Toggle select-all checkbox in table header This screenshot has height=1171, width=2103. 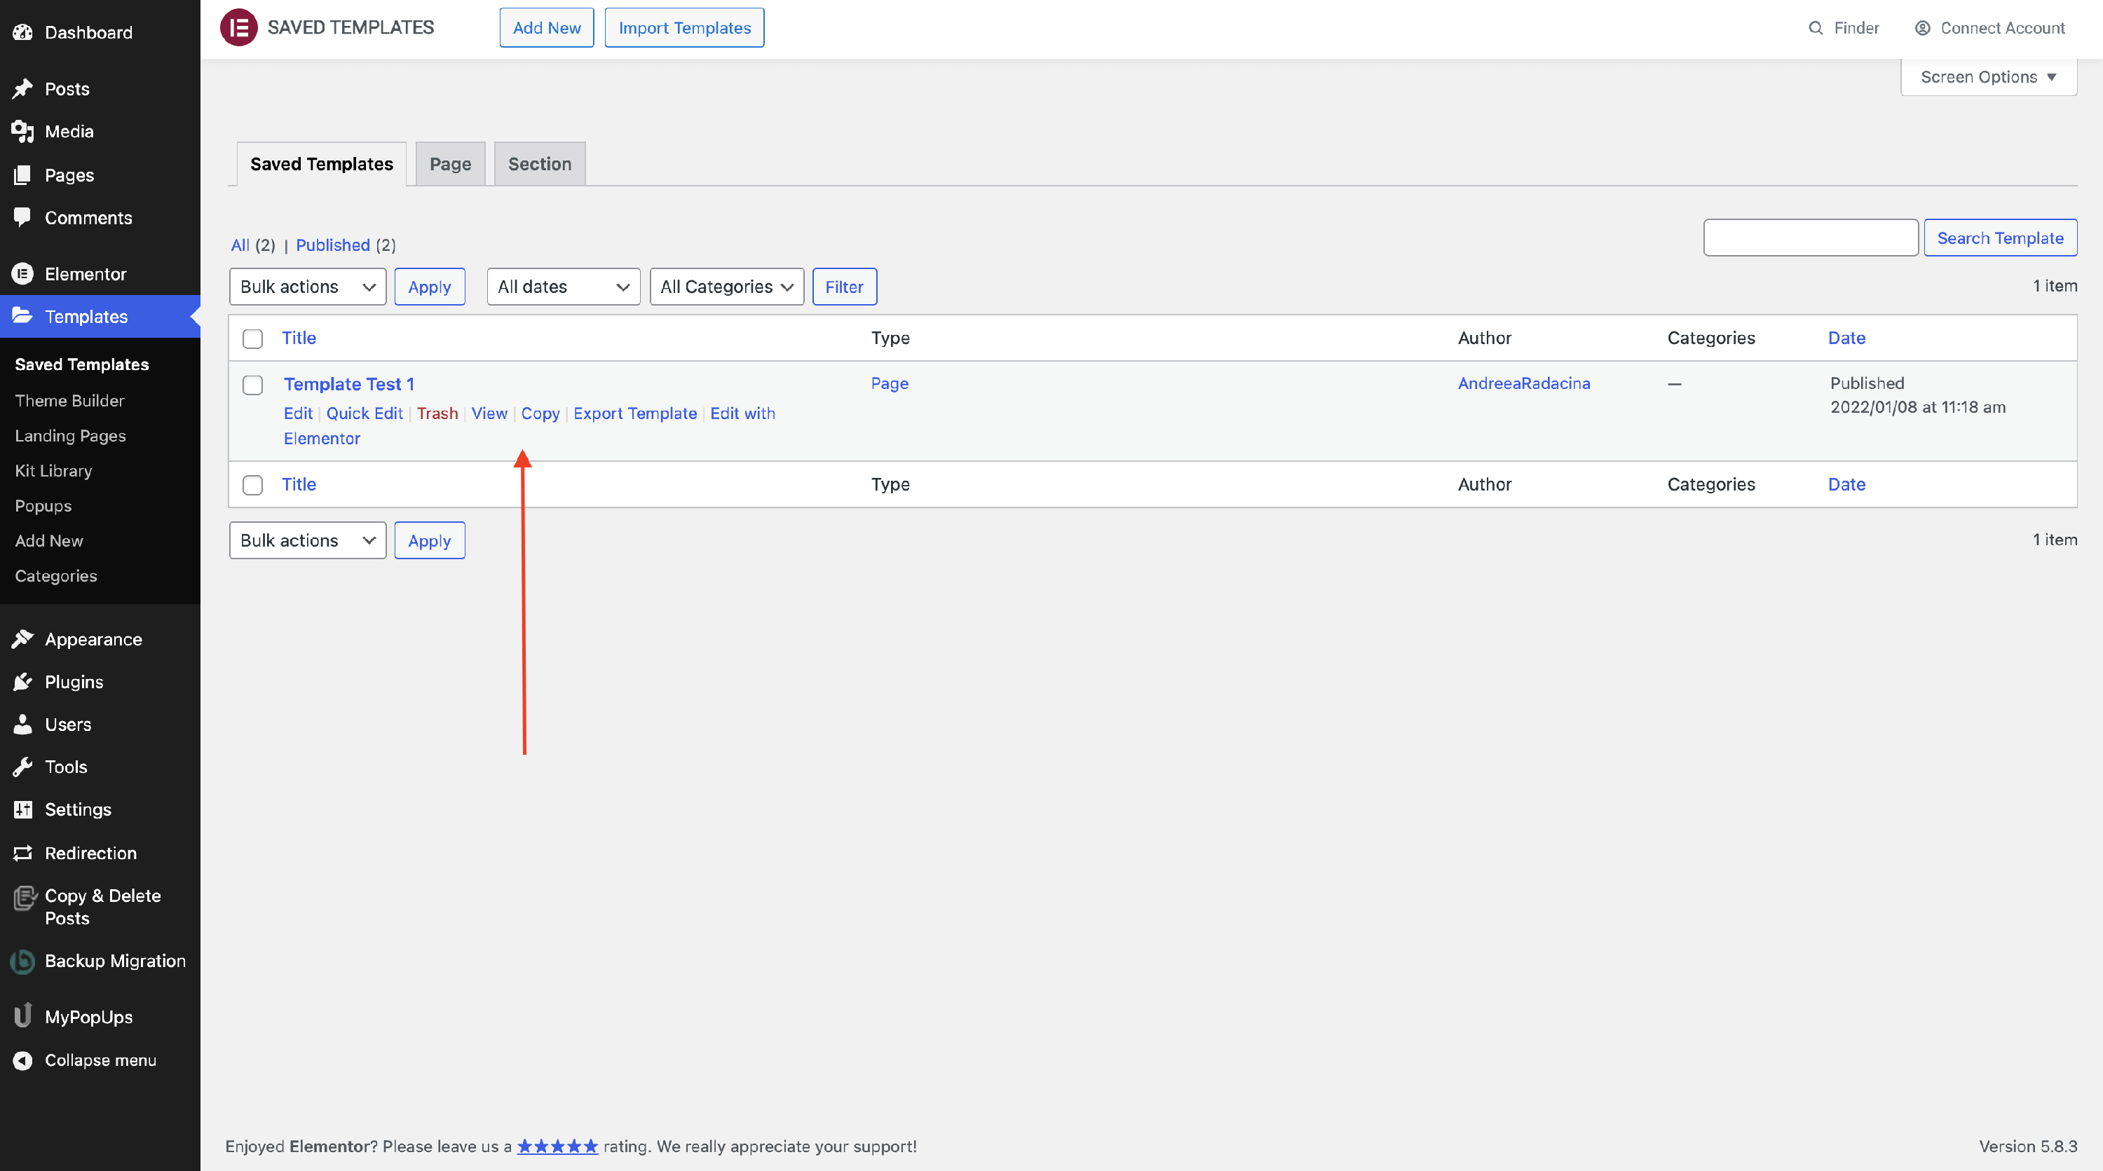pos(253,338)
